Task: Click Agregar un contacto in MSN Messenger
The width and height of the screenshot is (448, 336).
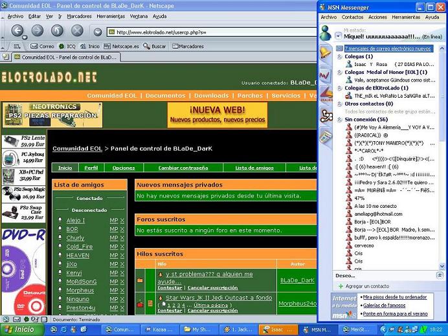Action: 366,286
